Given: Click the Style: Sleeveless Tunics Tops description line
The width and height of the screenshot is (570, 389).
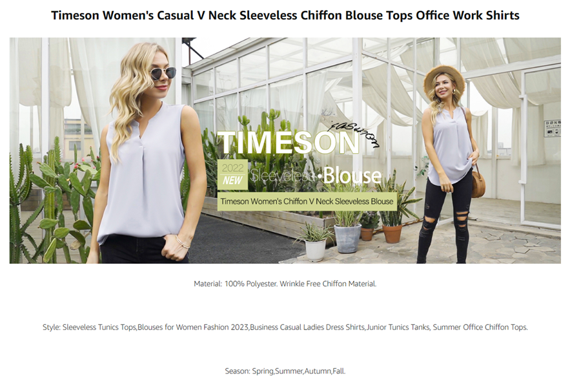Looking at the screenshot, I should [x=285, y=327].
